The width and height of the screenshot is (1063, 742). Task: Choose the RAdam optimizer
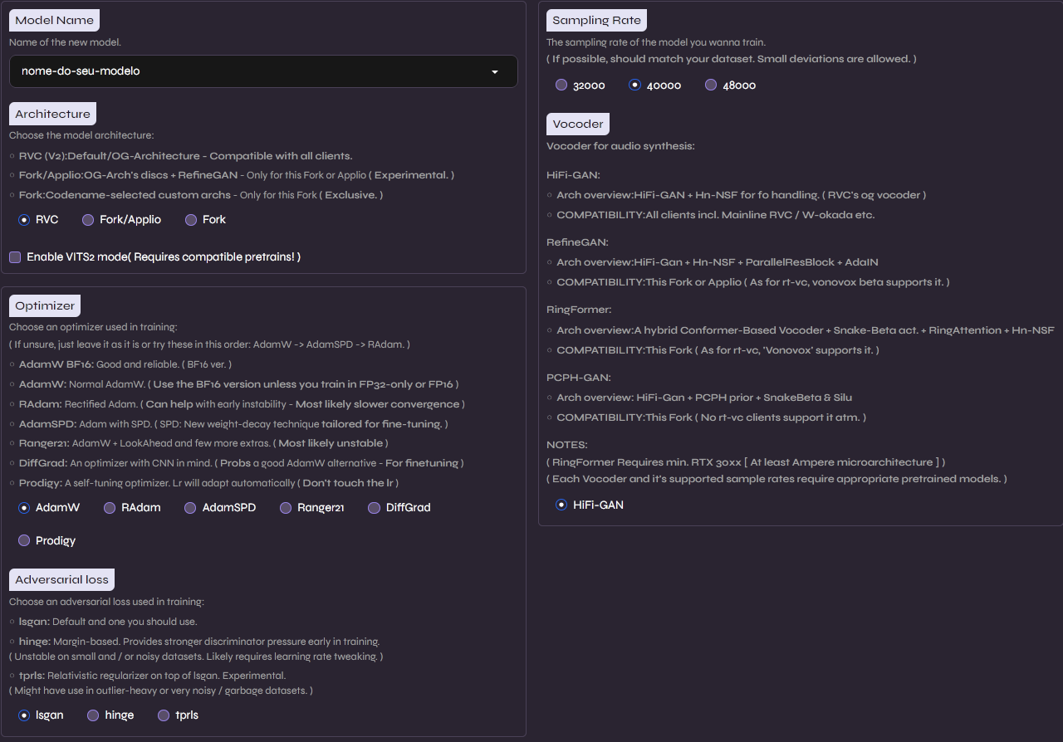(x=110, y=508)
